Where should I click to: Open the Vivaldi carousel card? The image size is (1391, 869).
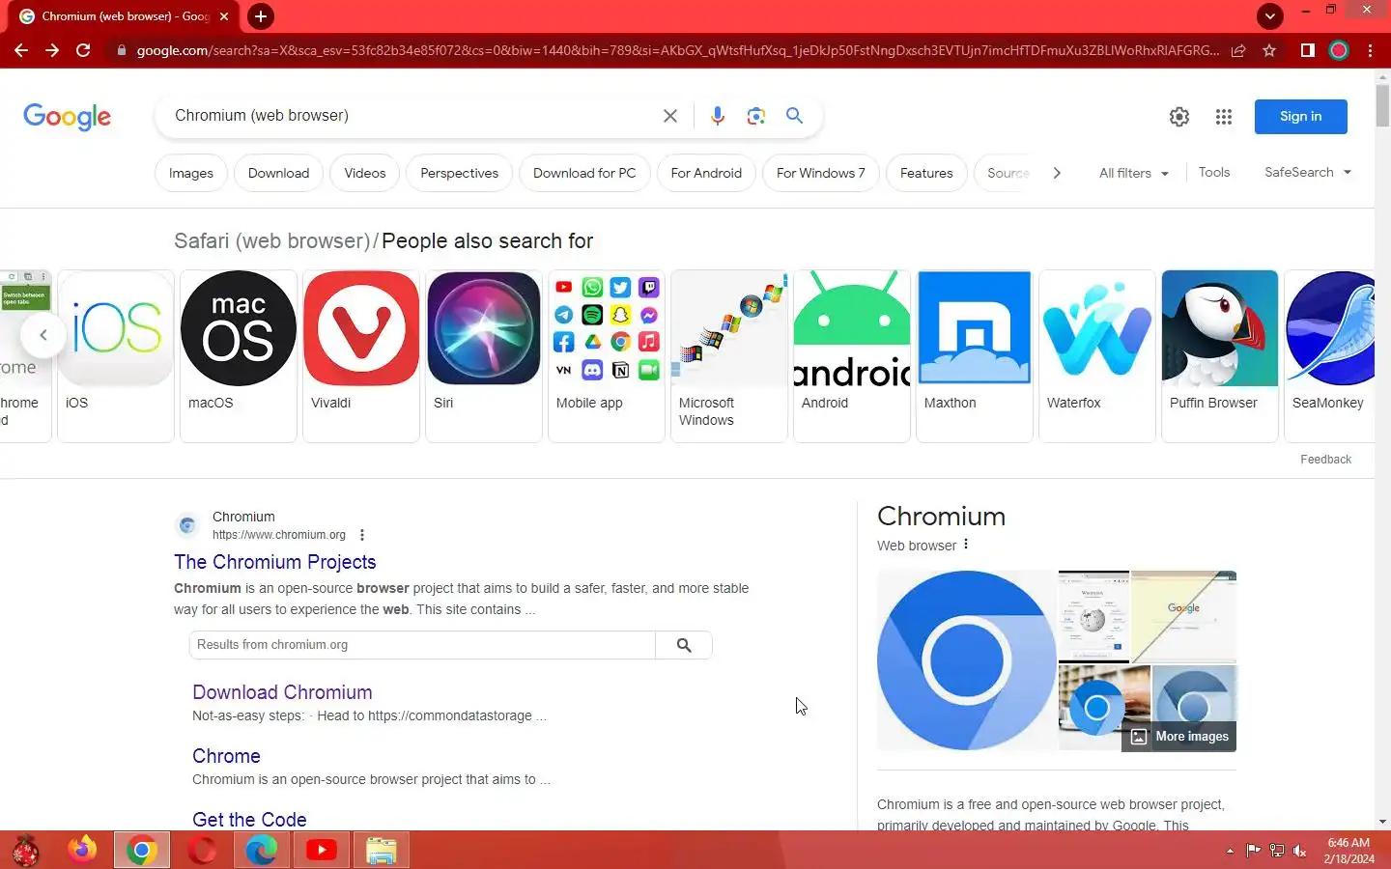pos(361,355)
